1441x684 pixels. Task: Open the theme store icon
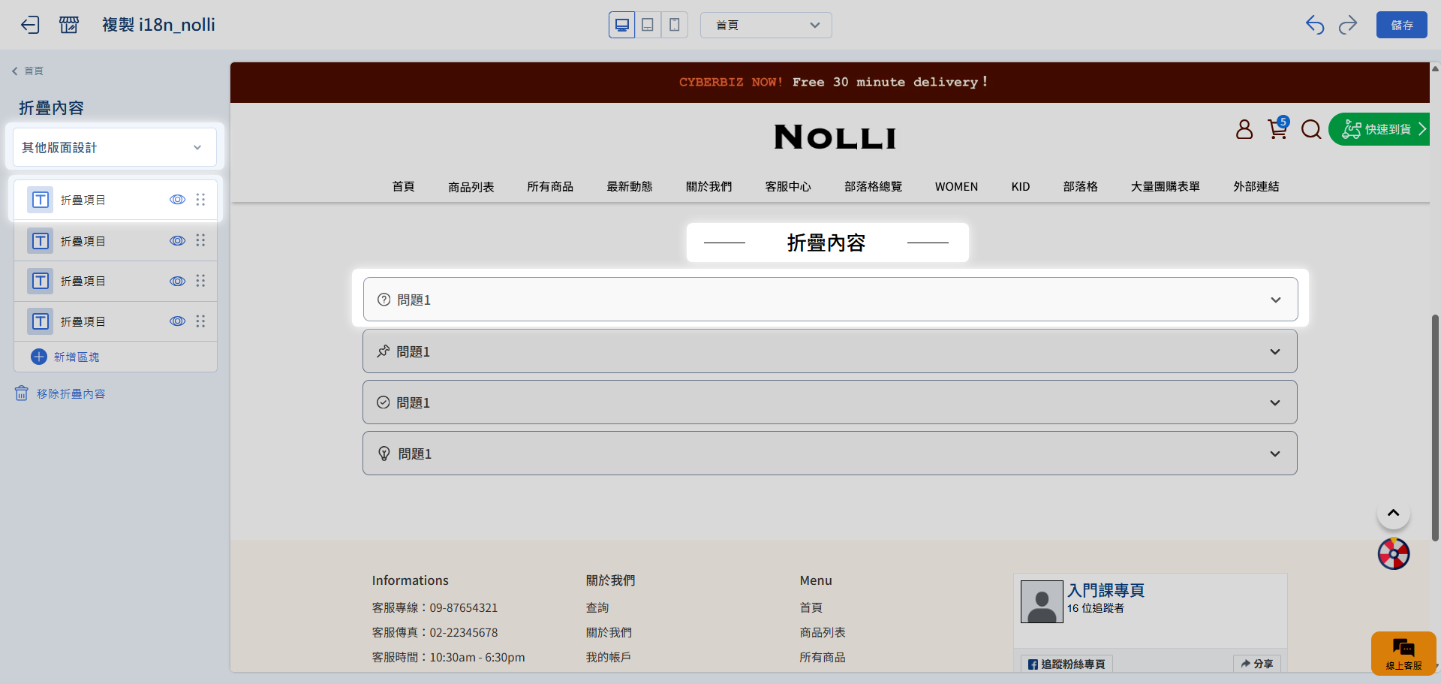(x=69, y=25)
